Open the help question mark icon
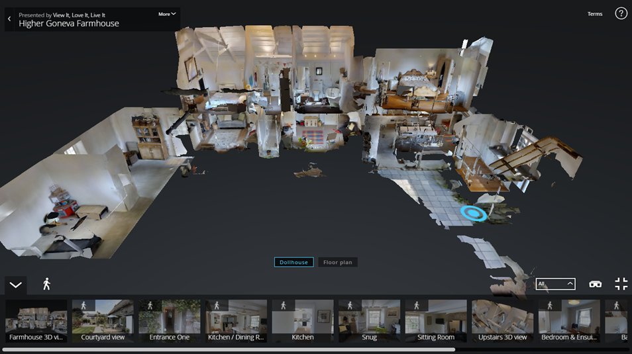The height and width of the screenshot is (354, 632). point(621,13)
